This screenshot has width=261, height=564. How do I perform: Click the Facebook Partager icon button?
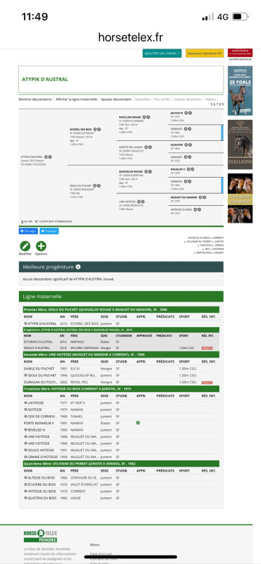(x=28, y=231)
